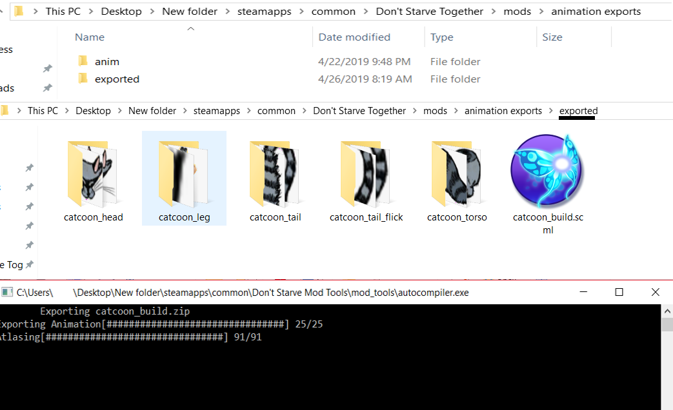Click 'animation exports' in top breadcrumb
This screenshot has height=410, width=673.
click(596, 12)
